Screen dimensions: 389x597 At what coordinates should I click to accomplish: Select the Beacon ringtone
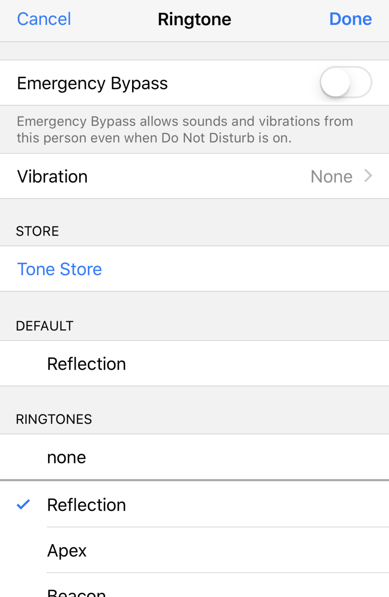point(77,591)
